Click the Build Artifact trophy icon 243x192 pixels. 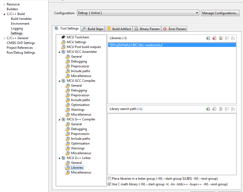click(109, 29)
